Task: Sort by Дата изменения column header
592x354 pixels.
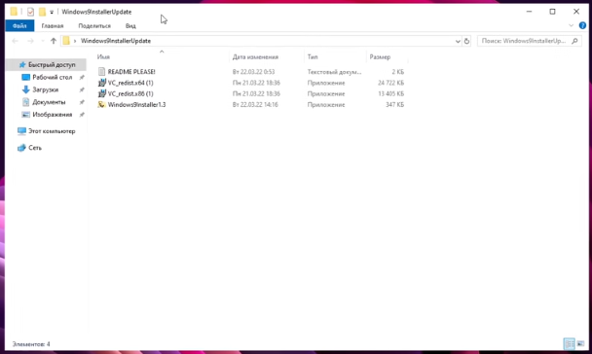Action: coord(255,57)
